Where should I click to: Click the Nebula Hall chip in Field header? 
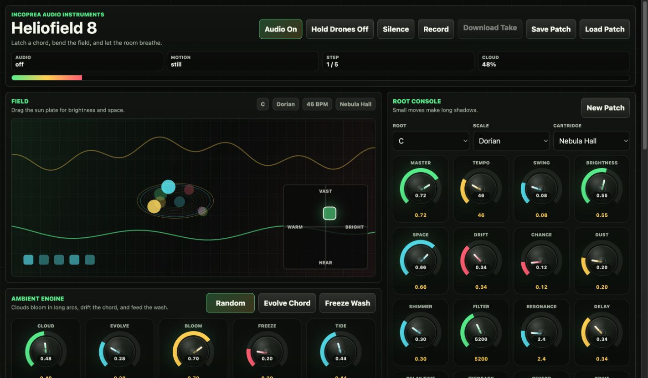pyautogui.click(x=355, y=104)
